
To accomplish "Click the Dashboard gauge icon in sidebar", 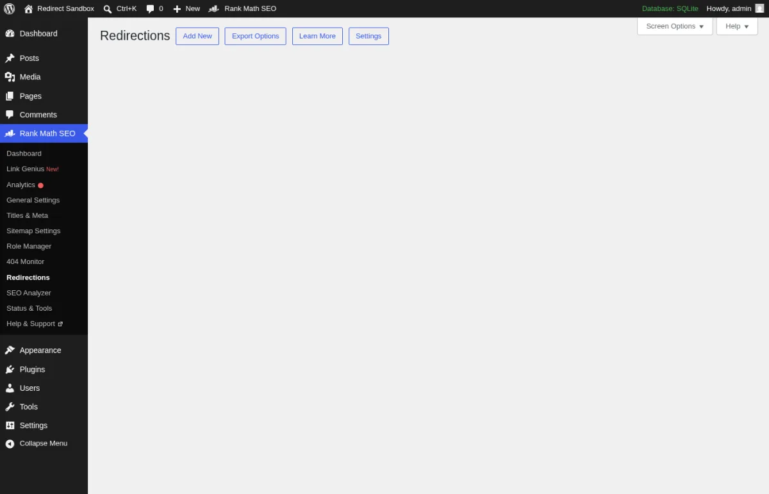I will point(10,33).
